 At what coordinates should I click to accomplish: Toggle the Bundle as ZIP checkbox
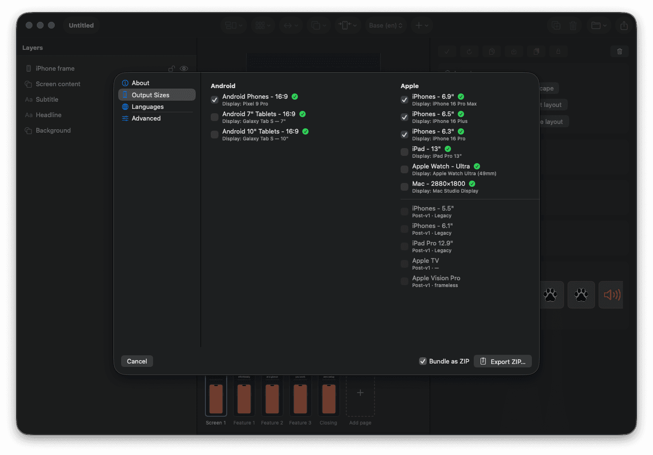pos(423,361)
